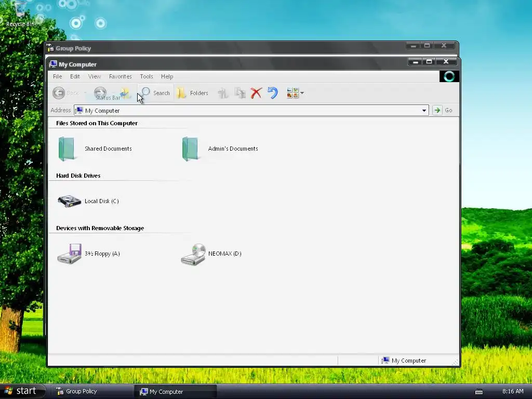Click the My Computer title bar icon
Image resolution: width=532 pixels, height=399 pixels.
[x=52, y=64]
